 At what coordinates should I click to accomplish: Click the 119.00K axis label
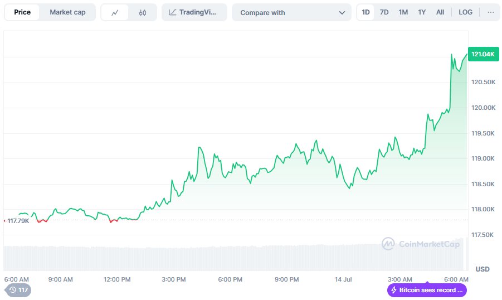[x=483, y=158]
